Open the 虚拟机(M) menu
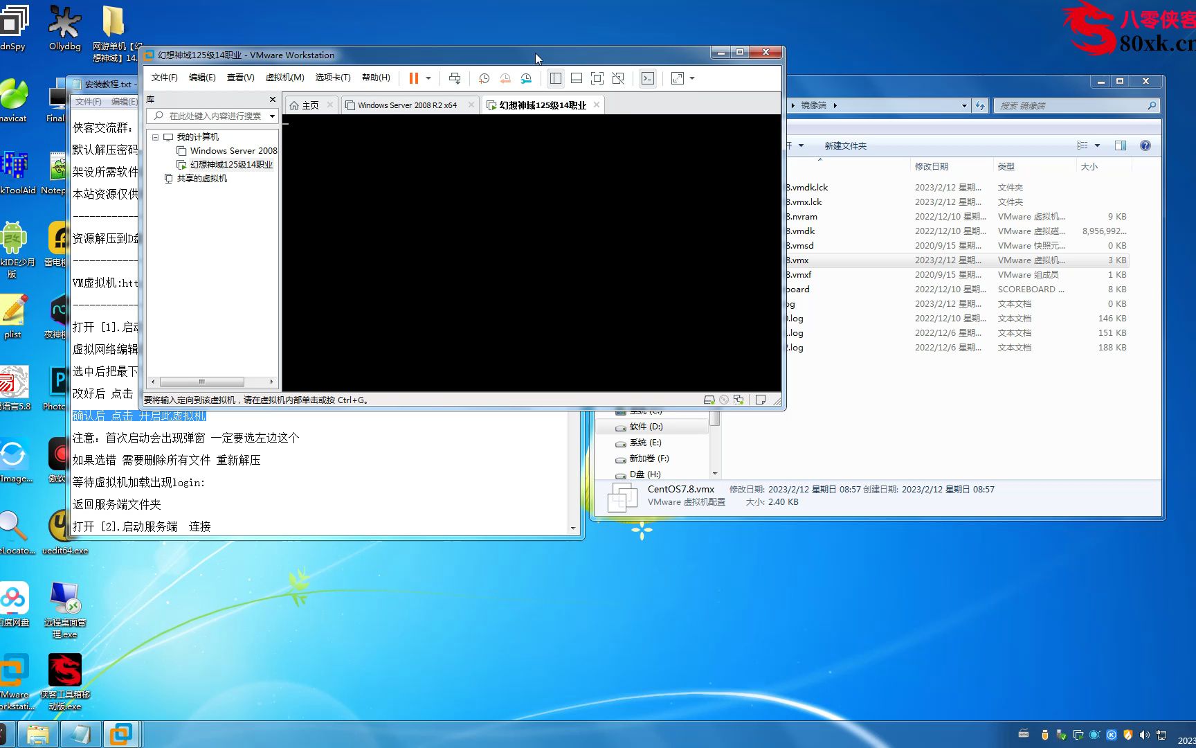The image size is (1196, 748). pyautogui.click(x=284, y=78)
